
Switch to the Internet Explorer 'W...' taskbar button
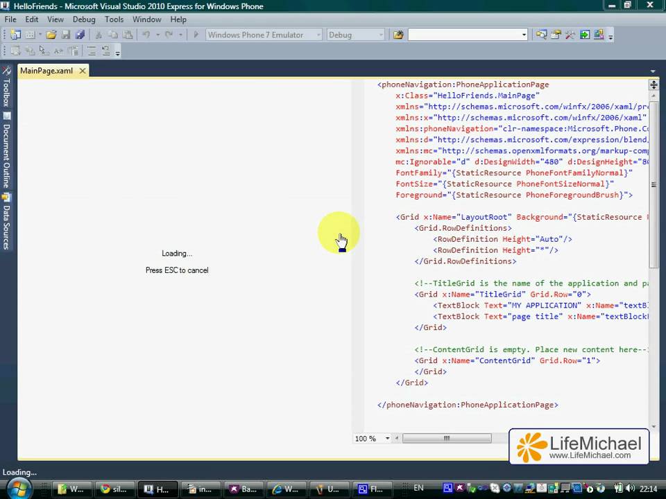coord(287,489)
